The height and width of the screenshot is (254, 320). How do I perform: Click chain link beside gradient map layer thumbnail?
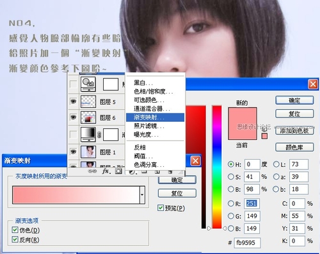99,135
